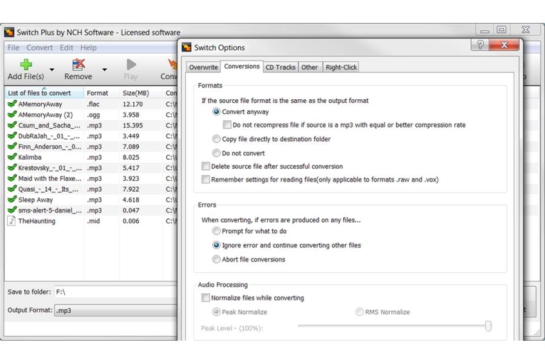Click the Add File(s) green plus icon

coord(26,64)
